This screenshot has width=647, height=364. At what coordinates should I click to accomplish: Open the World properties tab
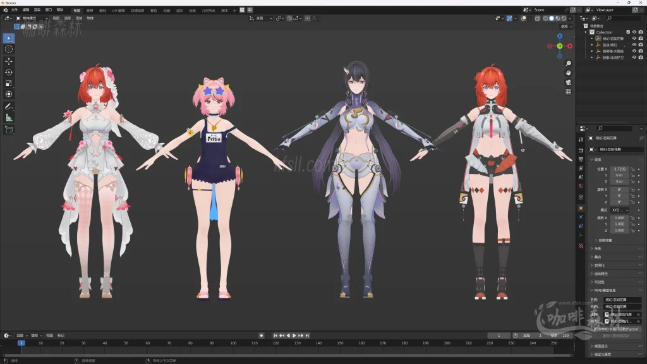pos(581,186)
